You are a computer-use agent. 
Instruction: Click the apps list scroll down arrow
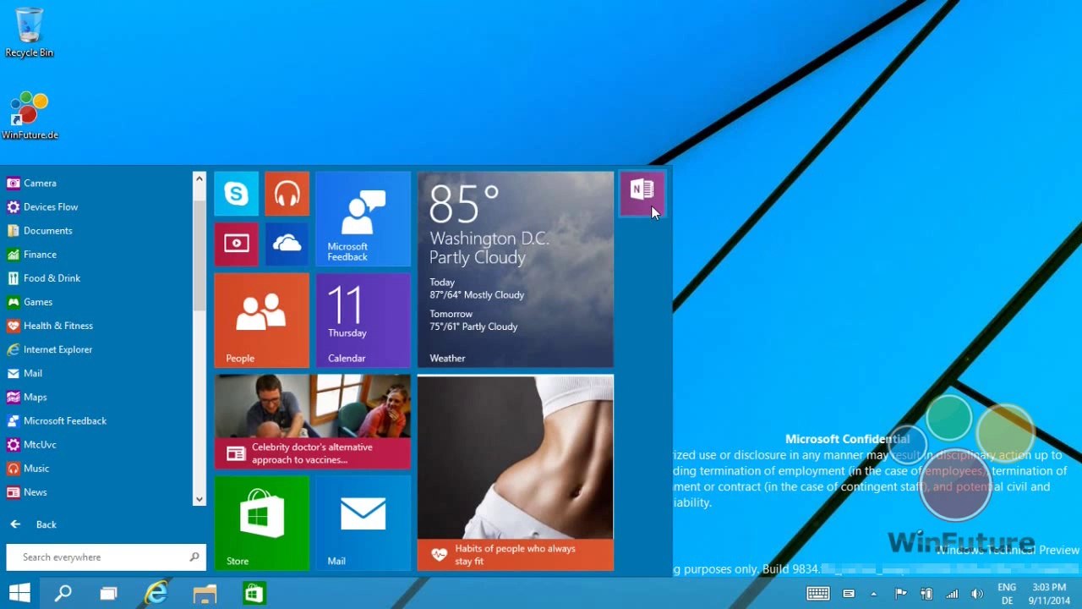point(199,499)
